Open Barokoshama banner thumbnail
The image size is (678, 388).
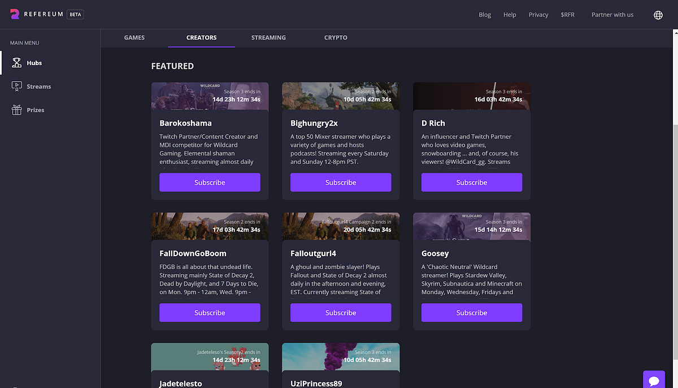tap(210, 96)
